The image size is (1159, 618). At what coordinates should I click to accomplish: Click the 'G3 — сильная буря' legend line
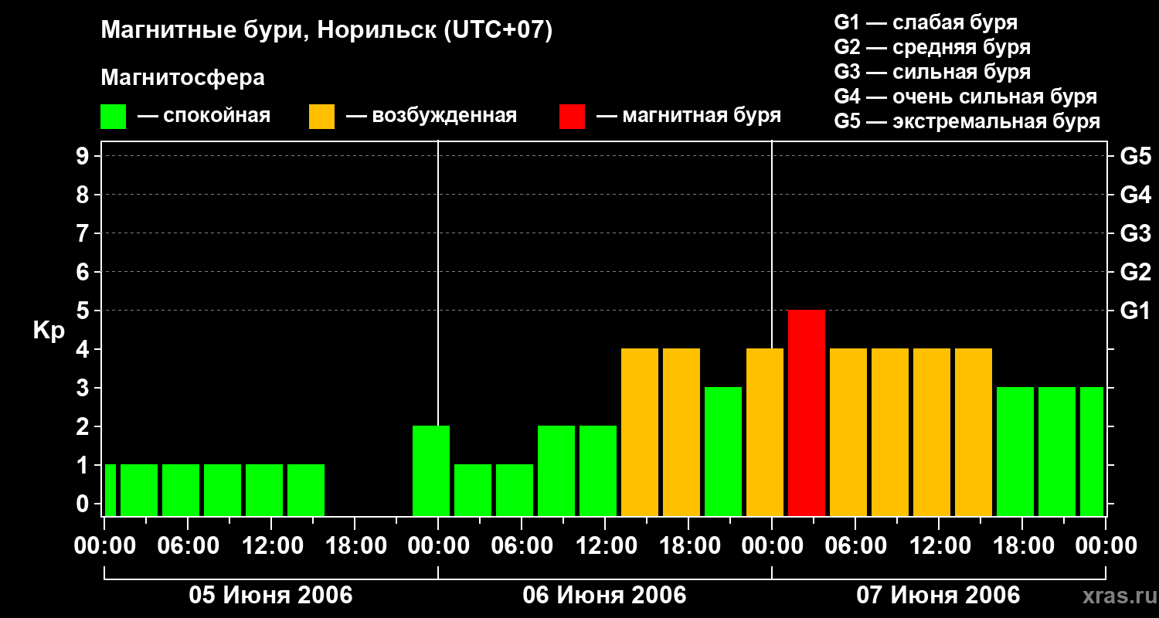[x=932, y=72]
